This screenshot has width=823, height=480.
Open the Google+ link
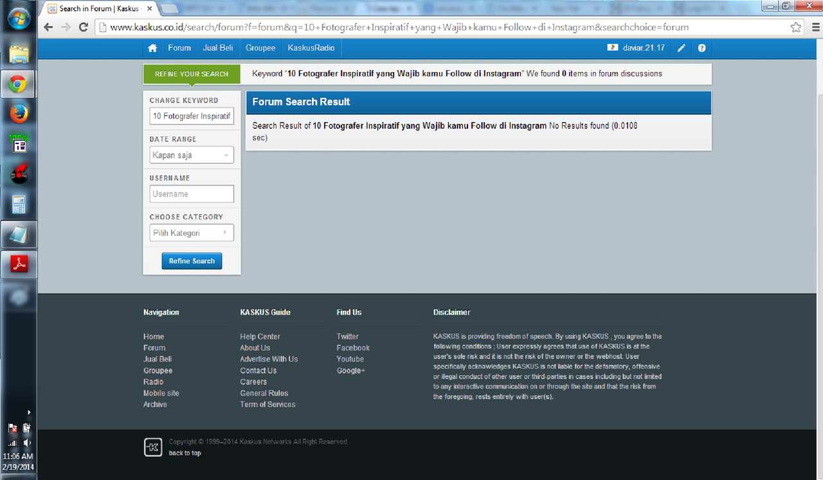click(351, 371)
